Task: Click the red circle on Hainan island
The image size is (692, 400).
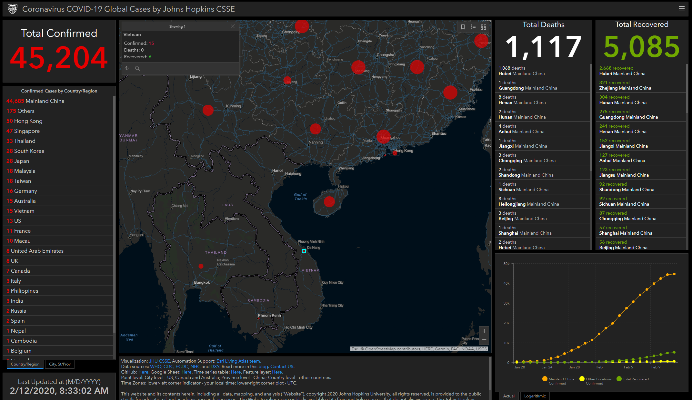Action: 329,202
